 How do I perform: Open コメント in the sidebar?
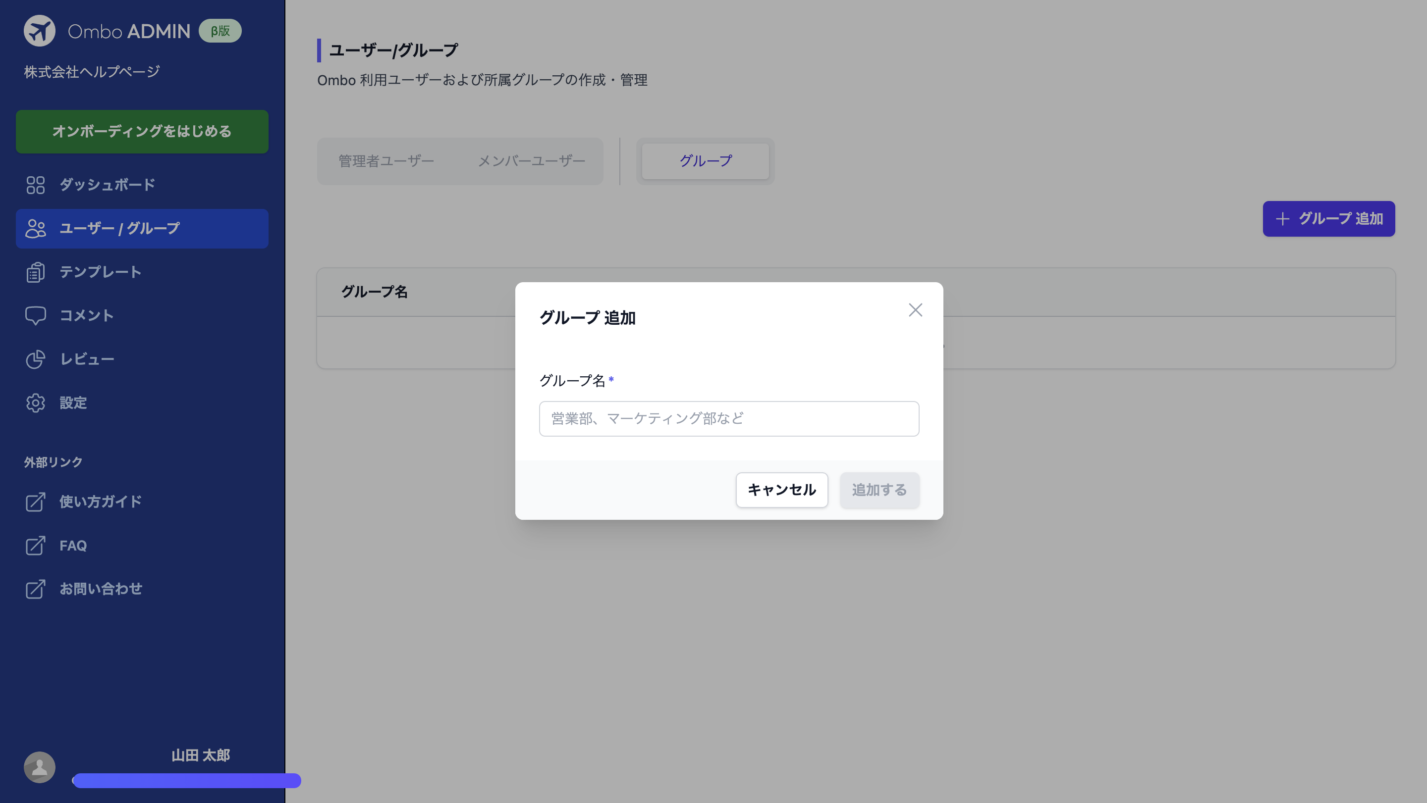[142, 315]
